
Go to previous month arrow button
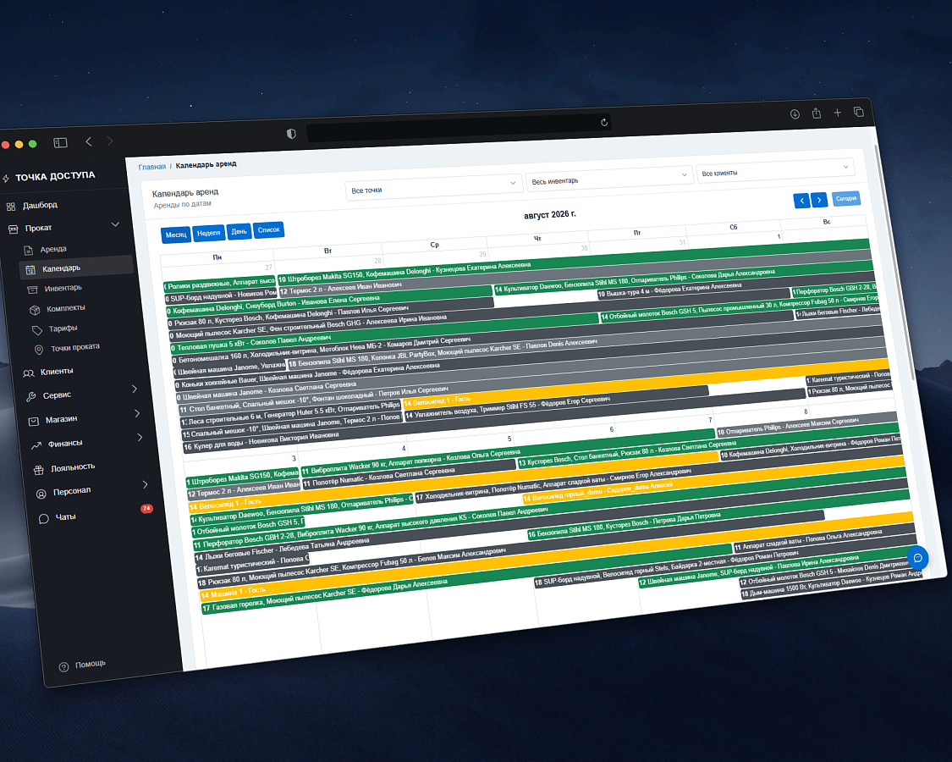coord(802,201)
